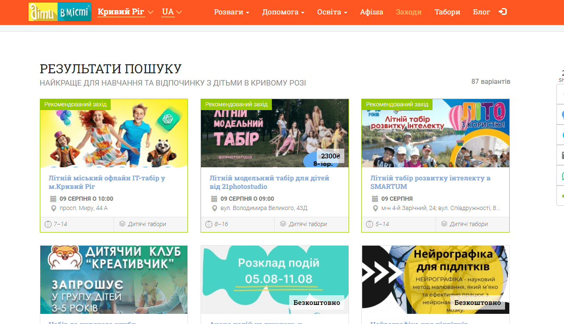The height and width of the screenshot is (324, 564).
Task: Open Літній міський офлайн IT-табір link
Action: click(x=107, y=182)
